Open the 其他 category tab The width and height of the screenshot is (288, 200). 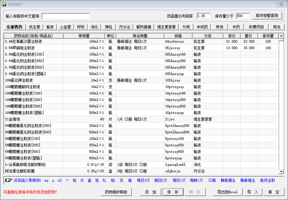(219, 27)
